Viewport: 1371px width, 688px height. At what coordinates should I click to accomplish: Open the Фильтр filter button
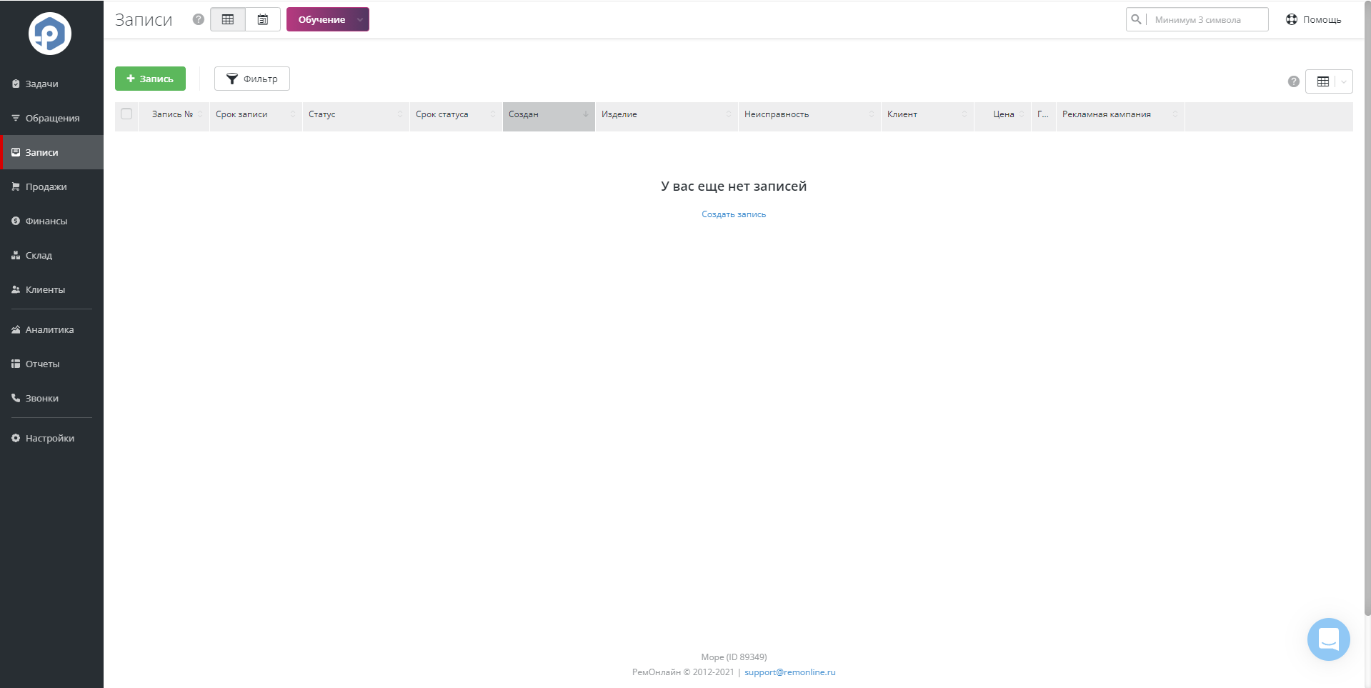tap(252, 79)
